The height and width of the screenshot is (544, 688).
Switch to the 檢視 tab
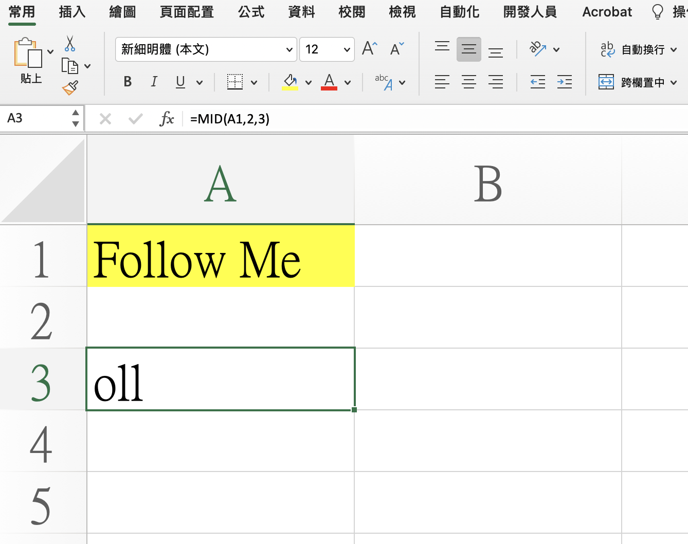point(402,12)
